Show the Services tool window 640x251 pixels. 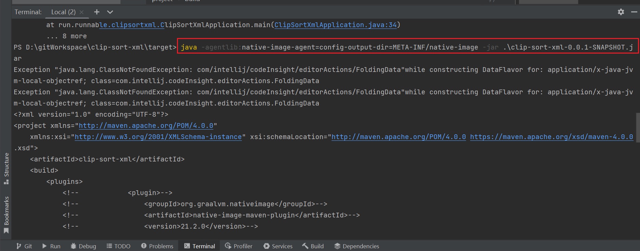[278, 246]
